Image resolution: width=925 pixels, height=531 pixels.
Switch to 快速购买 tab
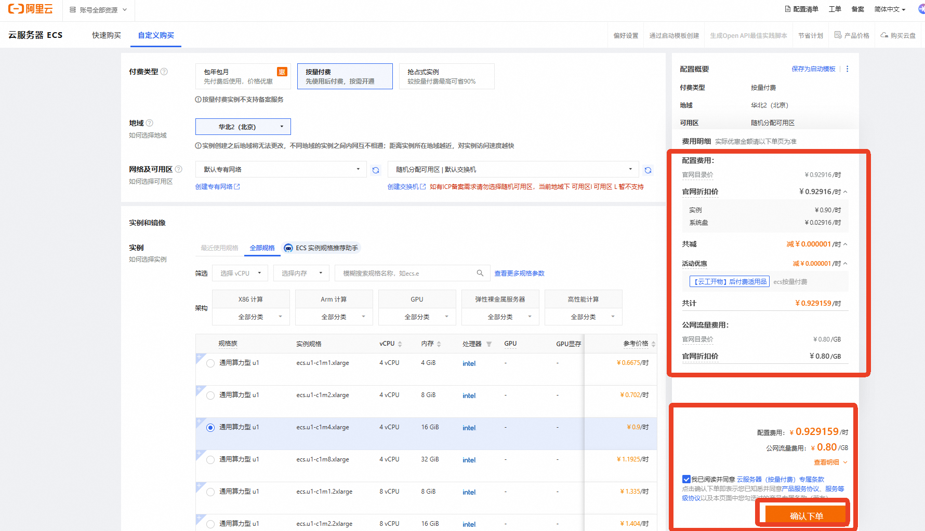(x=107, y=35)
